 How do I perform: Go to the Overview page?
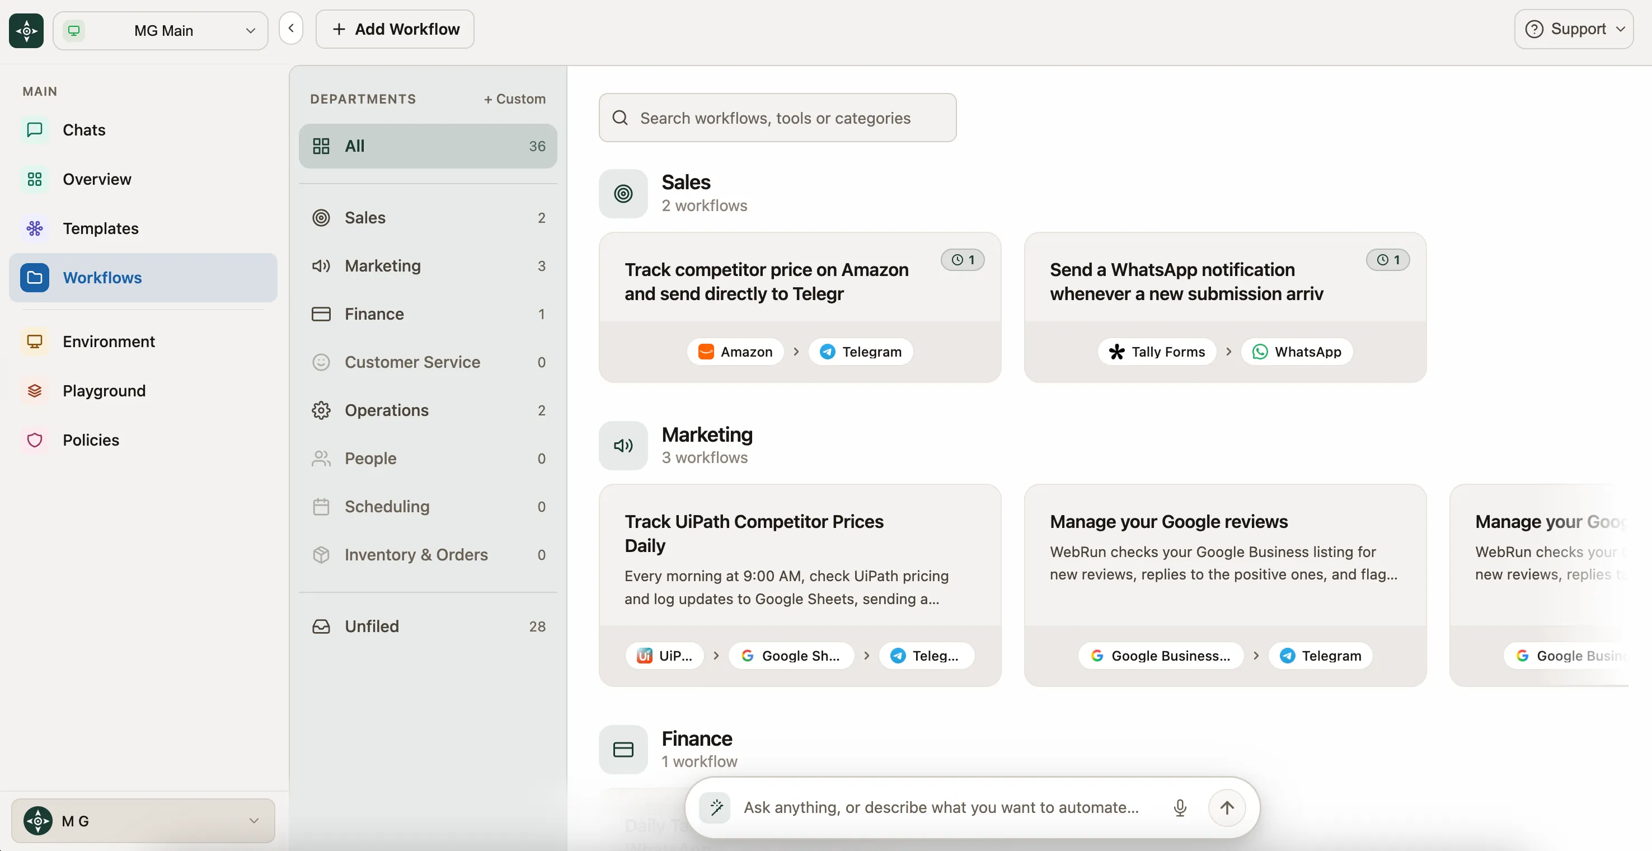tap(143, 179)
